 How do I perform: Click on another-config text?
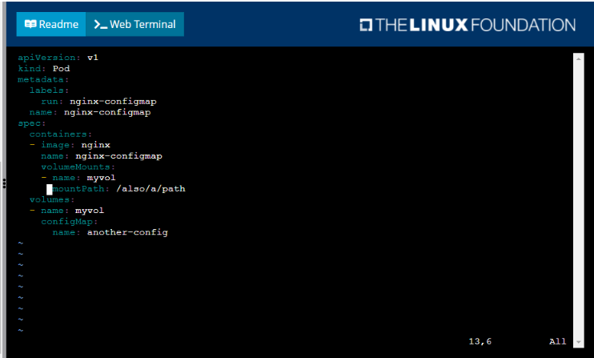(x=127, y=232)
